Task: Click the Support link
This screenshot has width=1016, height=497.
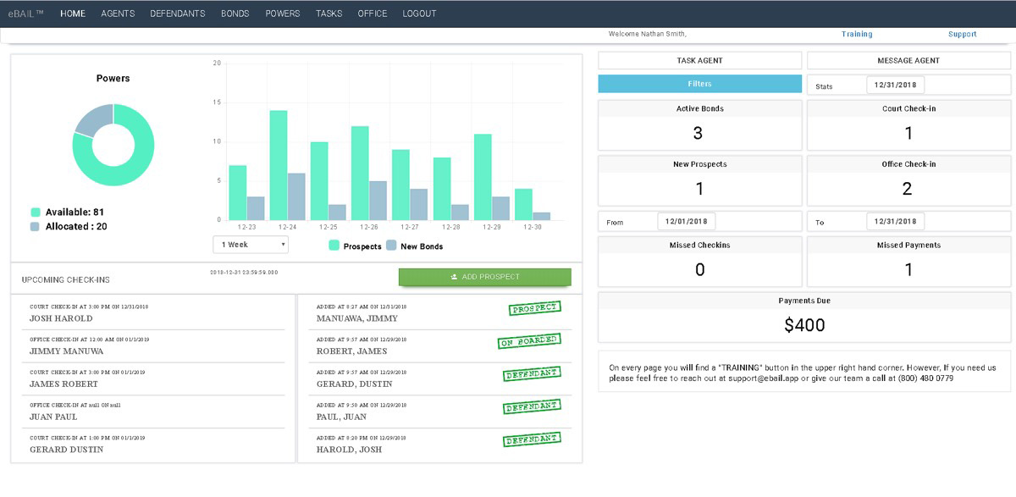Action: coord(961,34)
